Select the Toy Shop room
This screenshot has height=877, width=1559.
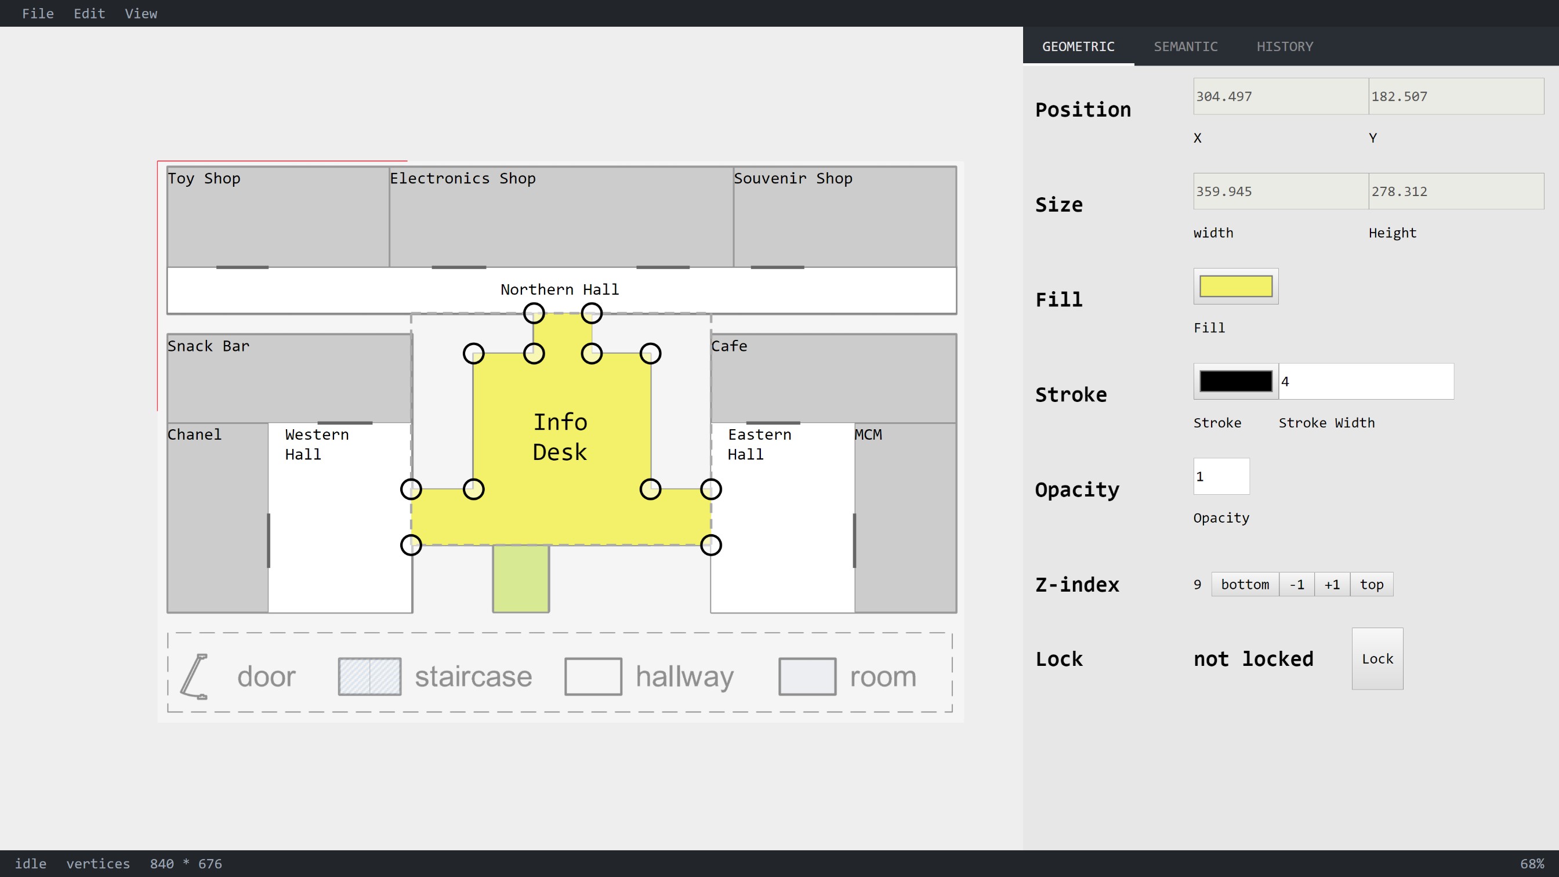(278, 217)
